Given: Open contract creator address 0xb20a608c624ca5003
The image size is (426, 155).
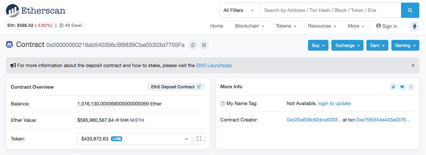Looking at the screenshot, I should 315,120.
